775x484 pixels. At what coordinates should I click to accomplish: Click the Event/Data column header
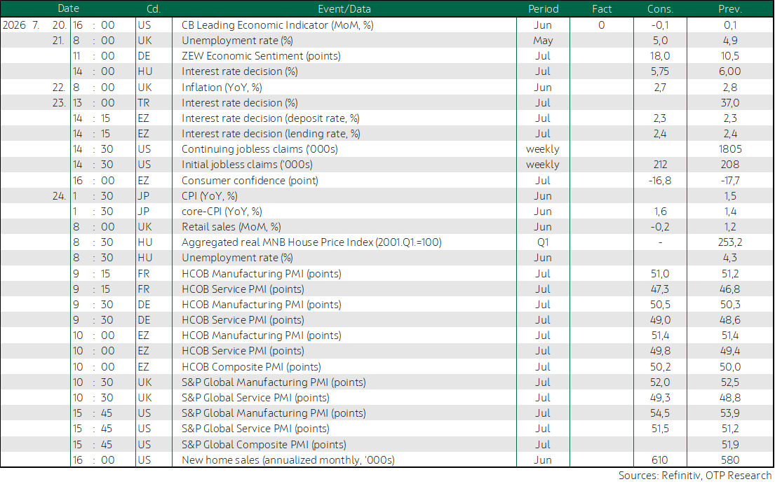pos(344,9)
